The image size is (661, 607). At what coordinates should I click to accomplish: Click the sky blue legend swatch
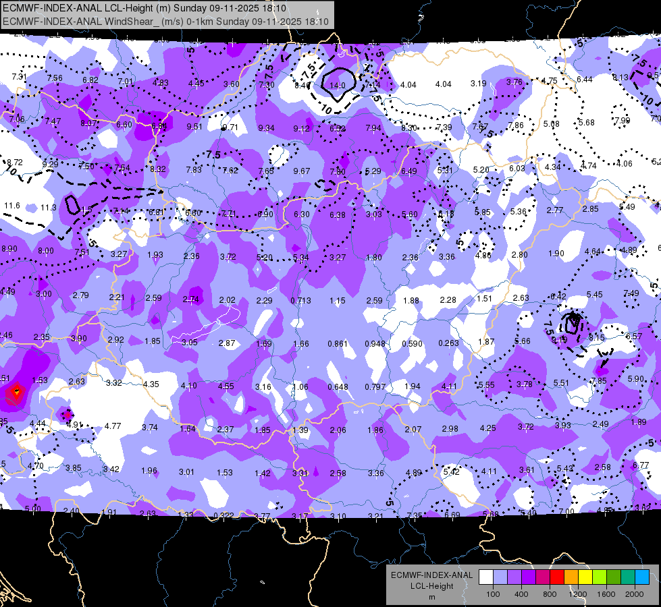tap(642, 577)
